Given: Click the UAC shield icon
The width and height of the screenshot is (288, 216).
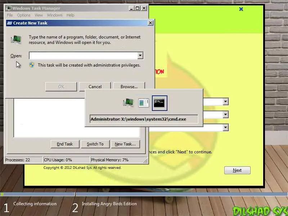Looking at the screenshot, I should (32, 65).
